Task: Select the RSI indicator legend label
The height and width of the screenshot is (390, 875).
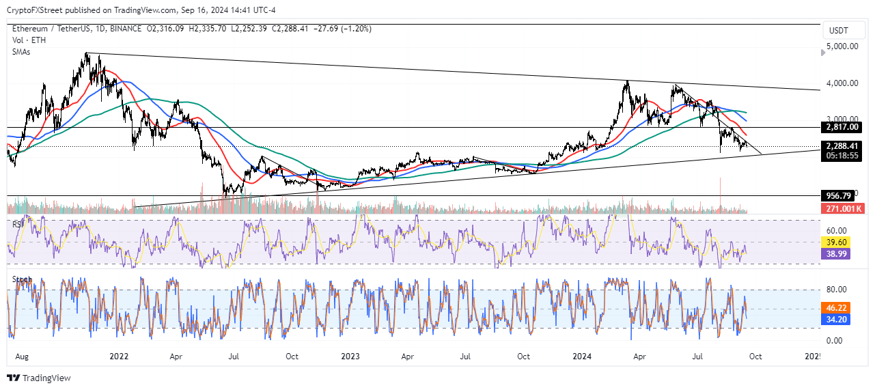Action: (18, 222)
